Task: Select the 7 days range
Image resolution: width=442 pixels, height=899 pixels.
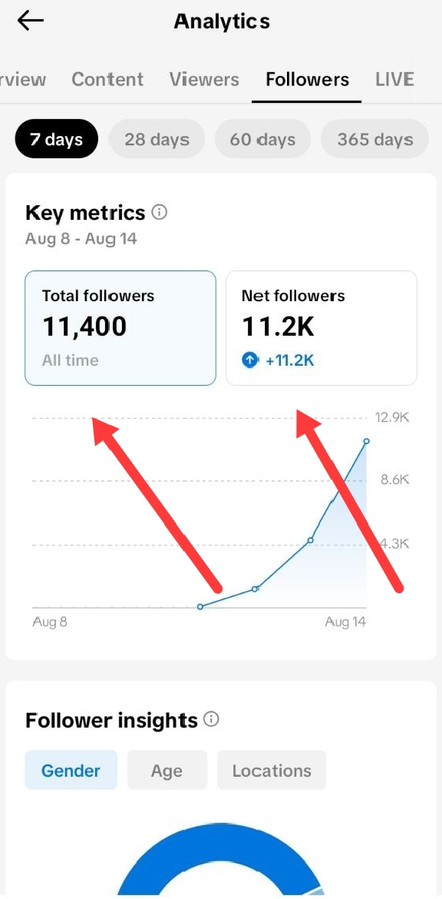Action: click(x=57, y=139)
